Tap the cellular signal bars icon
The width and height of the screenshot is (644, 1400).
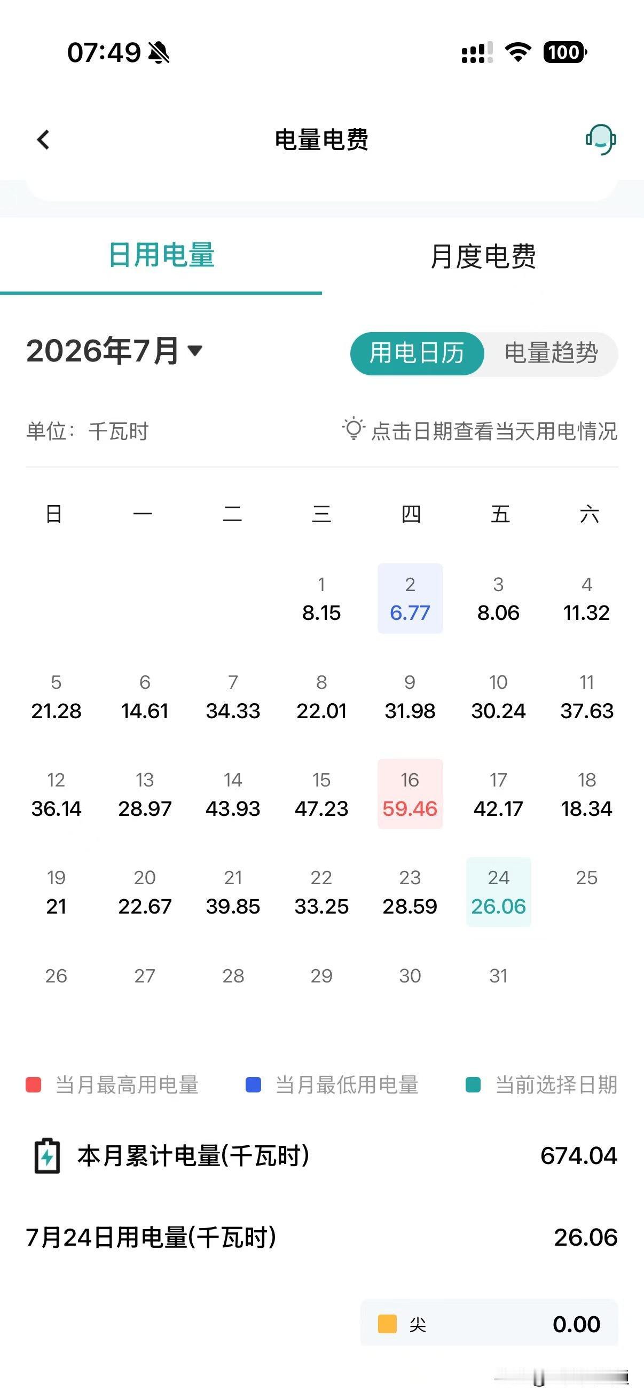pyautogui.click(x=477, y=53)
